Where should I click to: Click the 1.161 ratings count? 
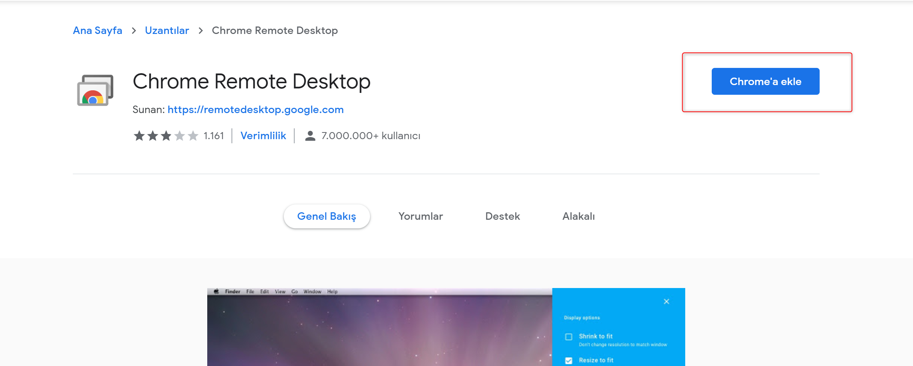point(214,136)
